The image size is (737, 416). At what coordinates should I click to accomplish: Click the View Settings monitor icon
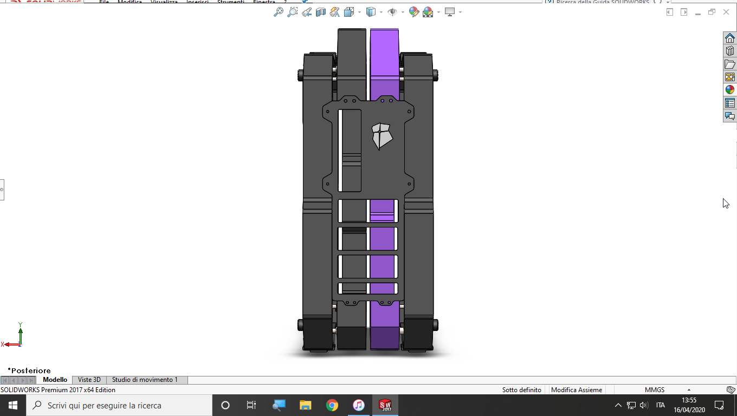450,12
